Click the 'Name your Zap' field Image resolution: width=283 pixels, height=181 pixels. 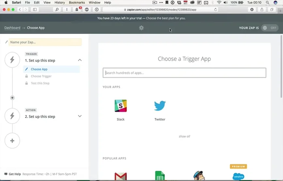(x=45, y=42)
